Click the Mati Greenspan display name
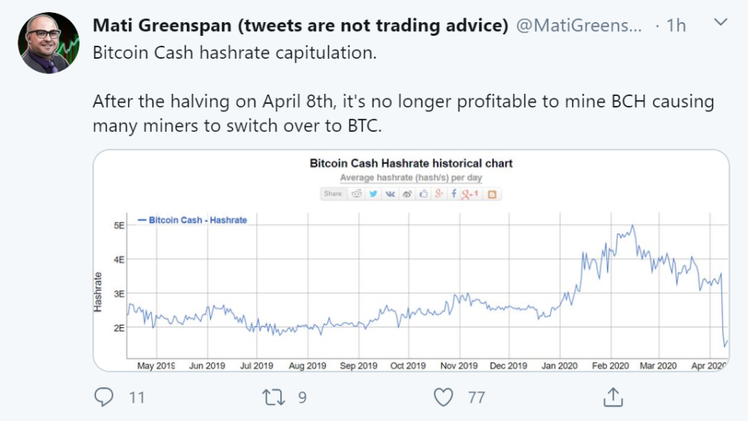 [300, 25]
